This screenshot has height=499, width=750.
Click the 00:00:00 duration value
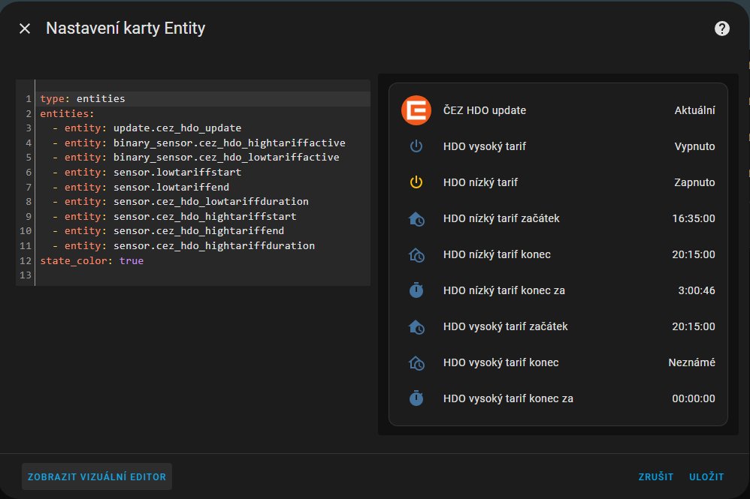694,398
